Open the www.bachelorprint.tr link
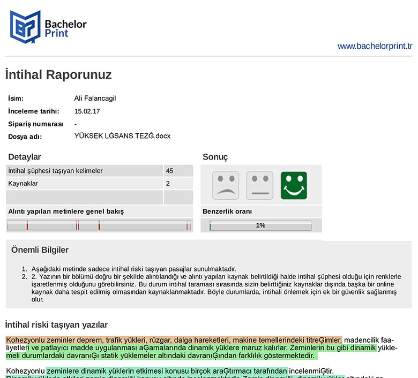 pos(375,46)
